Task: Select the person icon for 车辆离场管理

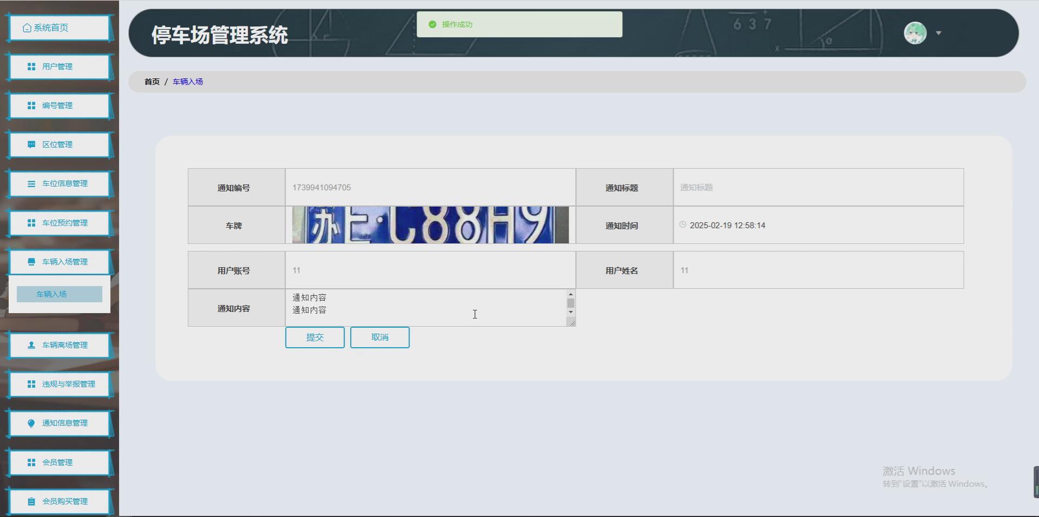Action: [x=30, y=344]
